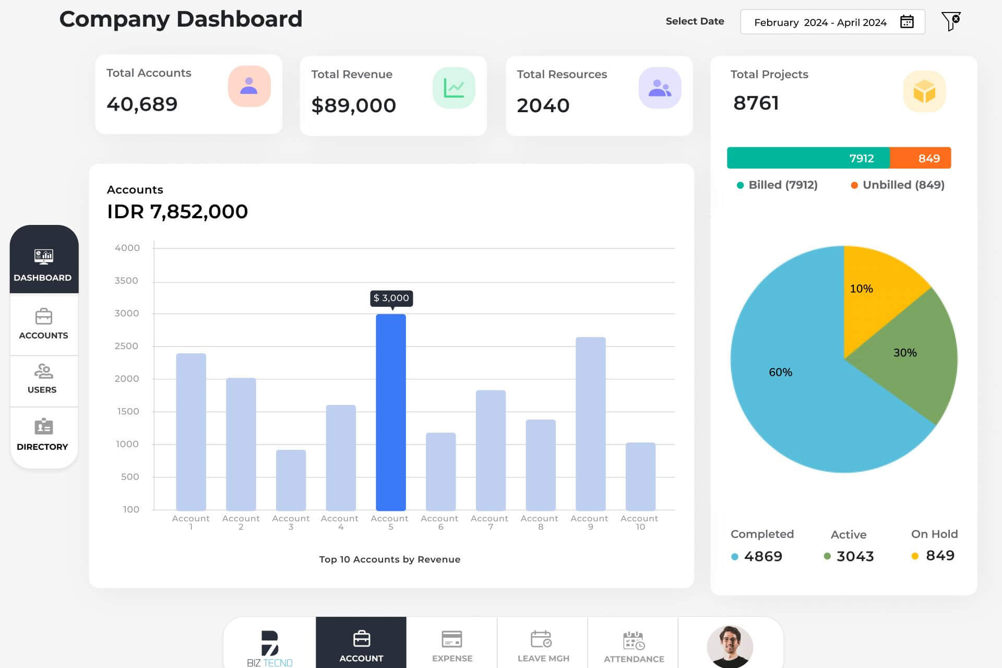1002x668 pixels.
Task: Toggle the Billed (7912) legend item
Action: click(777, 185)
